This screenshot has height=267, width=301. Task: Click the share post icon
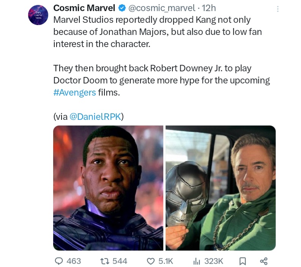264,261
